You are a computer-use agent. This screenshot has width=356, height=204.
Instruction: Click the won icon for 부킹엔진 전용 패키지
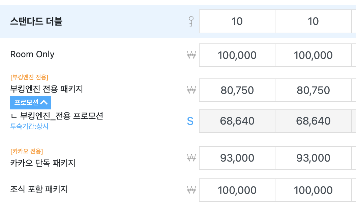tap(191, 90)
